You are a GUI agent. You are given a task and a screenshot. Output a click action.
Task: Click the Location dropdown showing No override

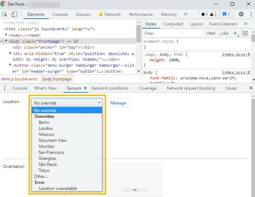pyautogui.click(x=67, y=103)
